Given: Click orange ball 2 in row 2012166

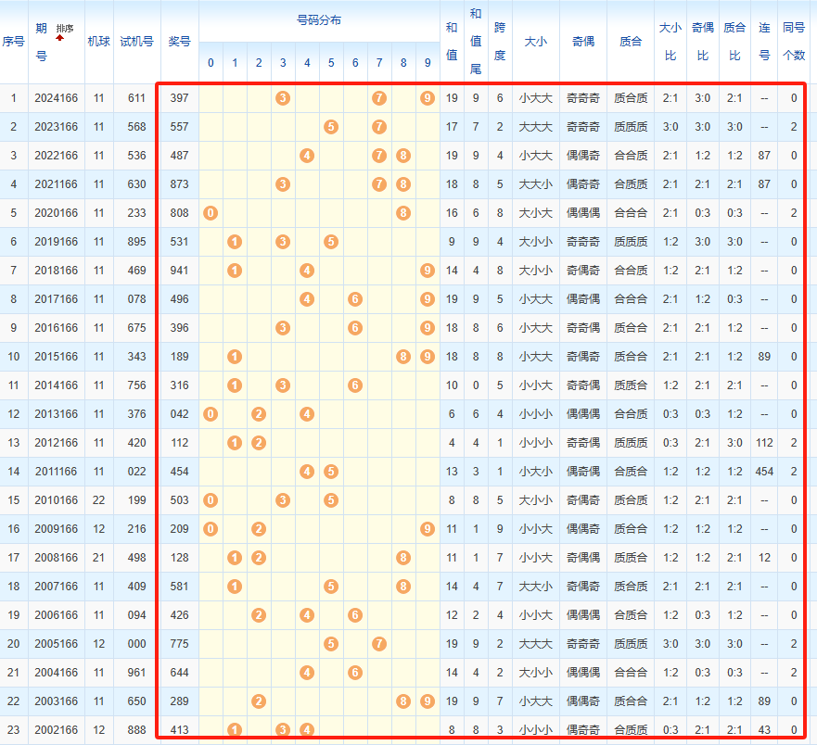Looking at the screenshot, I should 259,443.
